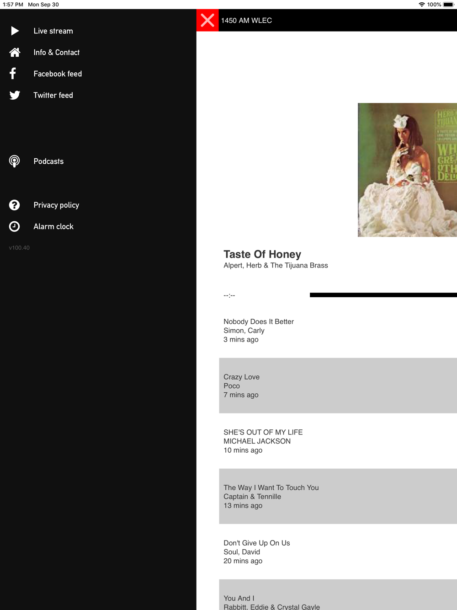Viewport: 457px width, 610px height.
Task: Open Live stream menu item
Action: tap(98, 31)
